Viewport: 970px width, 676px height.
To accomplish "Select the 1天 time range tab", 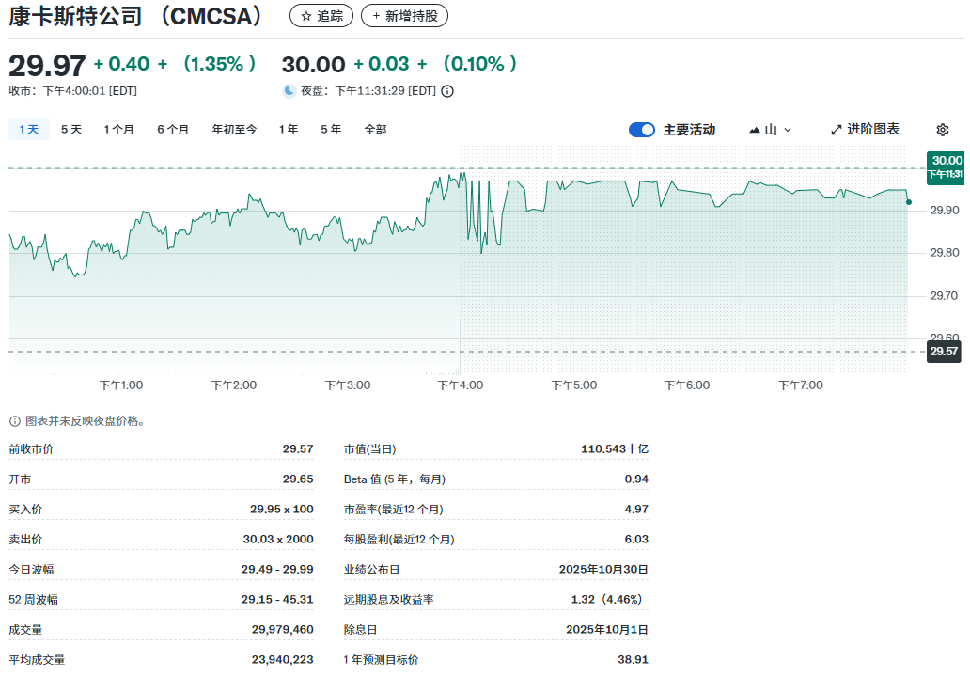I will point(29,130).
